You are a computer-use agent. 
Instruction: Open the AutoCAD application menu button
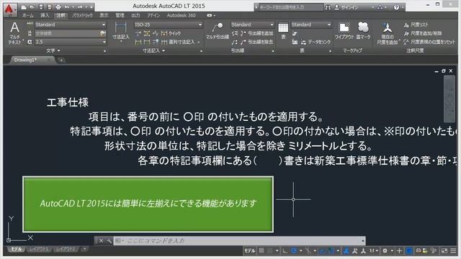coord(9,9)
